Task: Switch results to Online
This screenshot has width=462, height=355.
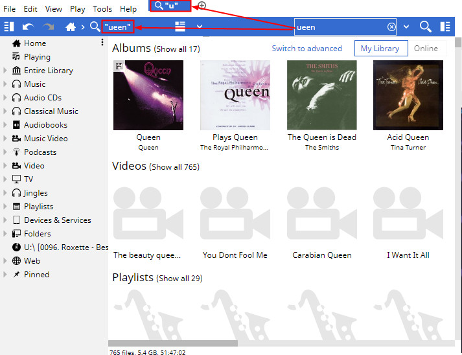Action: tap(426, 49)
